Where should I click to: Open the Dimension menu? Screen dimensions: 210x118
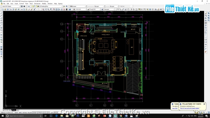(x=37, y=4)
